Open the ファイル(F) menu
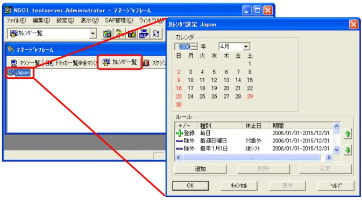 tap(16, 20)
